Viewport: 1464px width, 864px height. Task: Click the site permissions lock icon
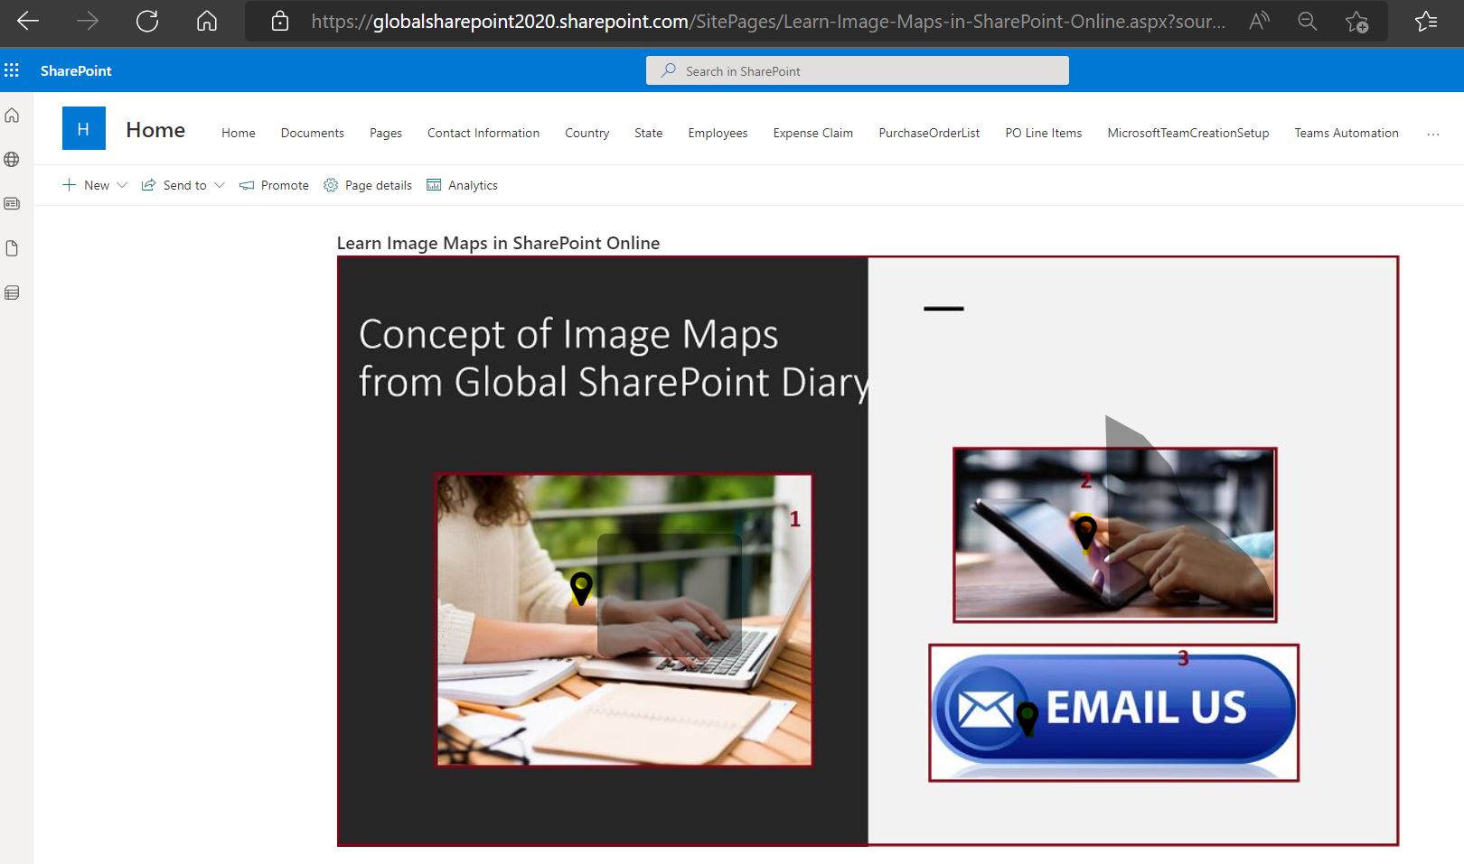(x=278, y=21)
